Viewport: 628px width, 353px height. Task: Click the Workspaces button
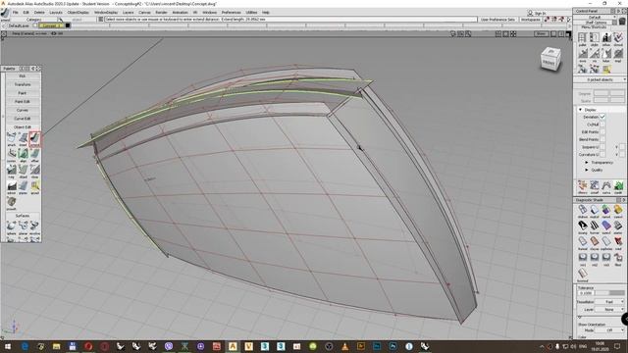pyautogui.click(x=530, y=20)
